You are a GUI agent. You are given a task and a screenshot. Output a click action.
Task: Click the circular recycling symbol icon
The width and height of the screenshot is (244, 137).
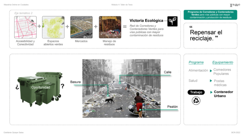(x=196, y=101)
